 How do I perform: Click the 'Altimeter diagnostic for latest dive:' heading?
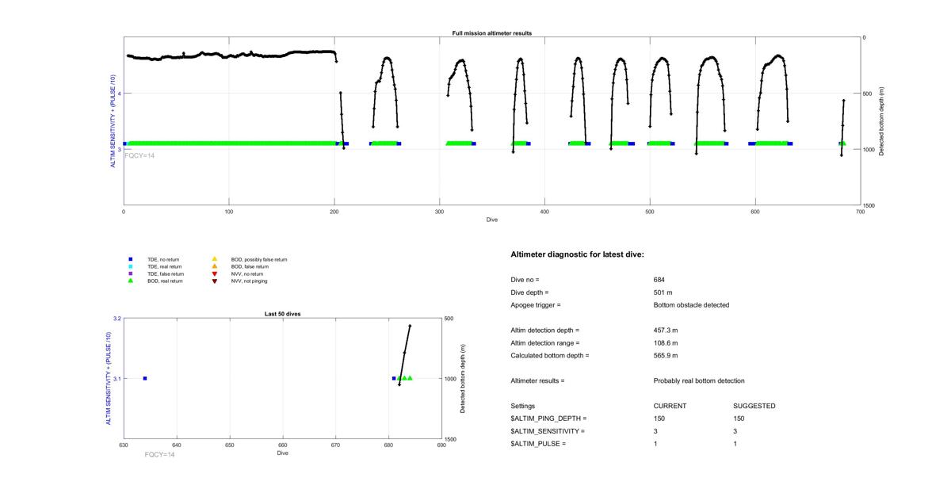tap(578, 254)
